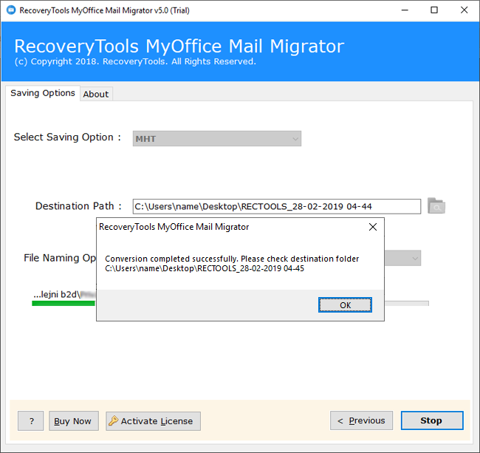Click the '...lejni b2d\' progress text
The height and width of the screenshot is (453, 480).
[x=57, y=294]
